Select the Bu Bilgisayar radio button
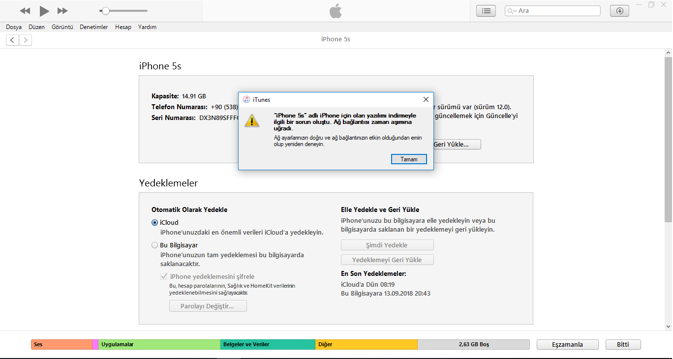Viewport: 673px width, 359px height. click(x=154, y=245)
